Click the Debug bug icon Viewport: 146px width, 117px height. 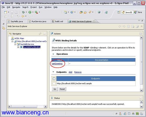coord(23,12)
